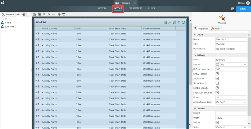Click the Activity Name column header
251x129 pixels.
50,28
